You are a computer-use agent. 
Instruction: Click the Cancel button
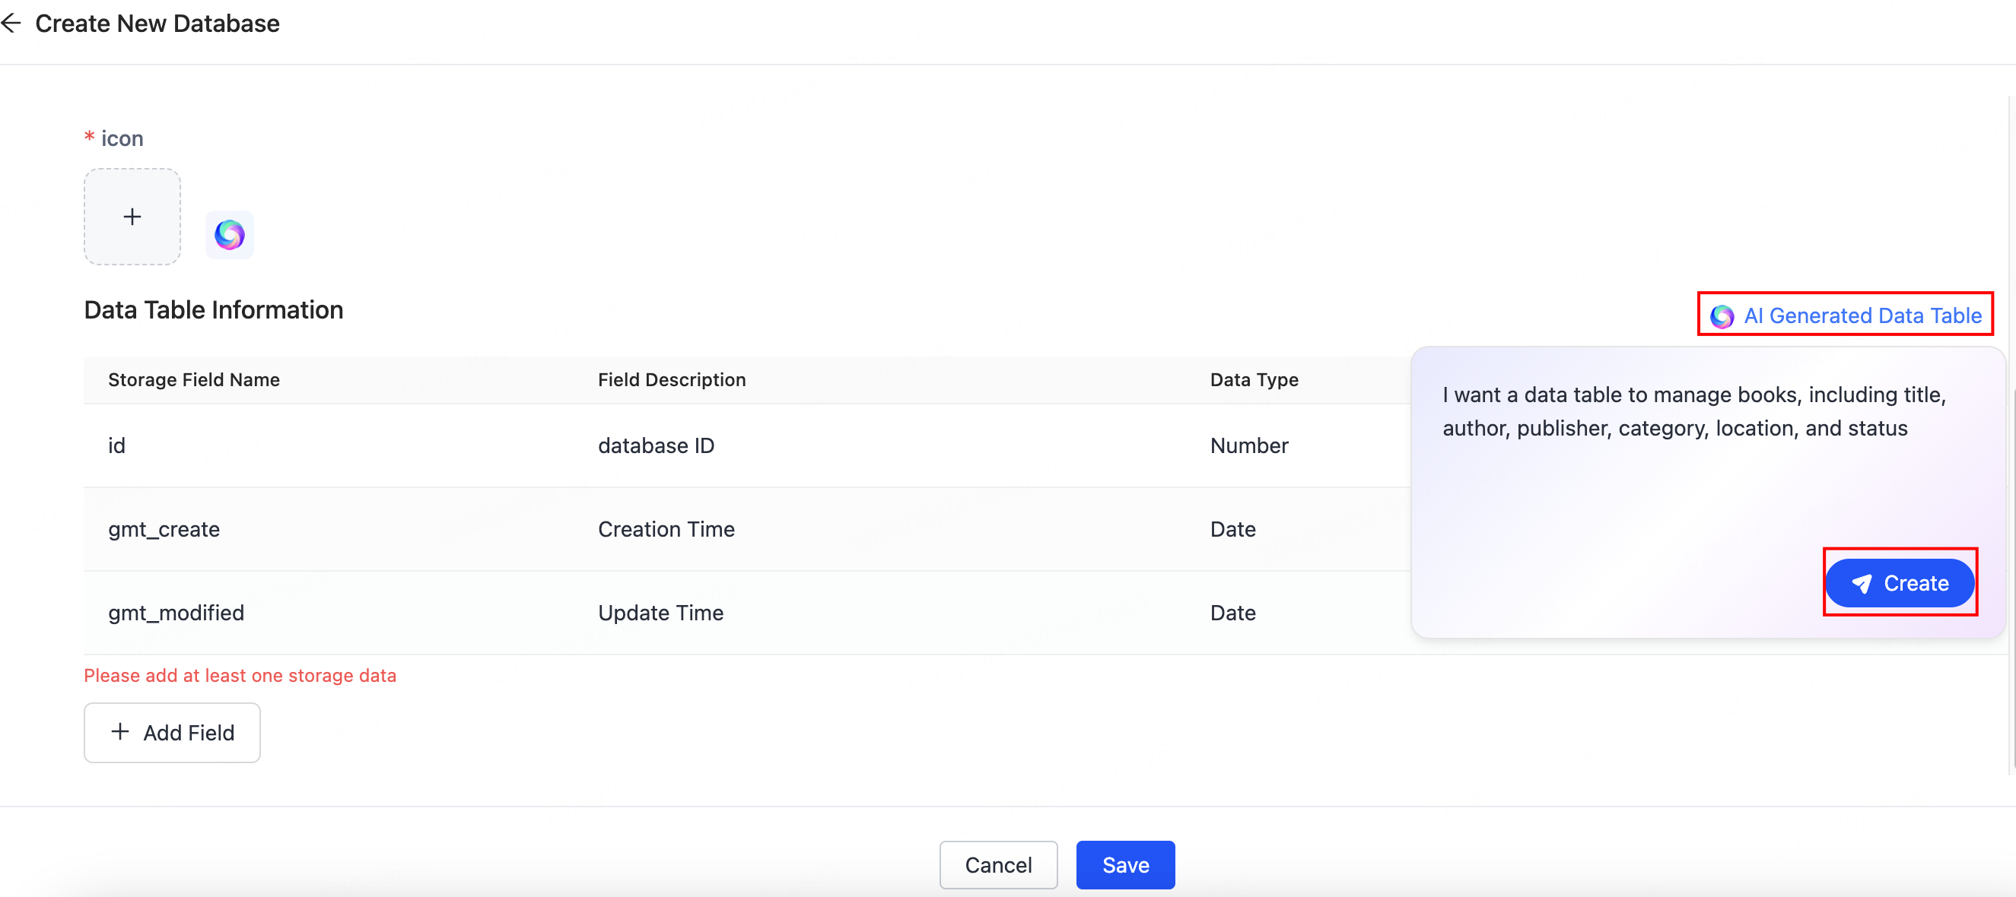click(998, 864)
